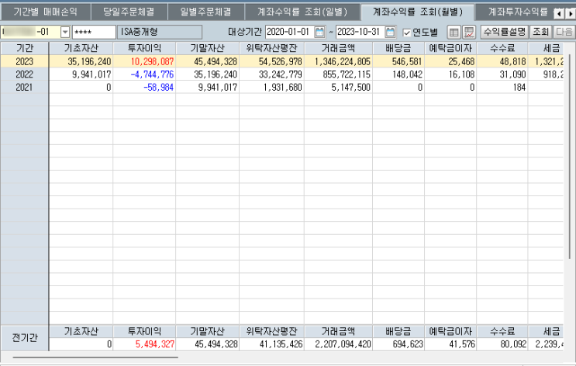Image resolution: width=576 pixels, height=366 pixels.
Task: Click the 5,494,327 total profit cell
Action: coord(144,344)
